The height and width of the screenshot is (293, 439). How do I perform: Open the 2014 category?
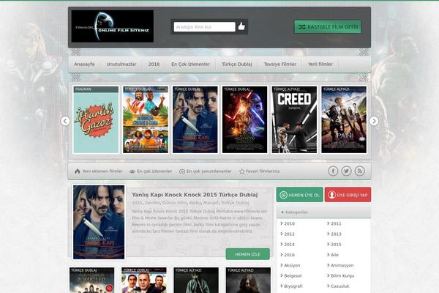pyautogui.click(x=288, y=245)
